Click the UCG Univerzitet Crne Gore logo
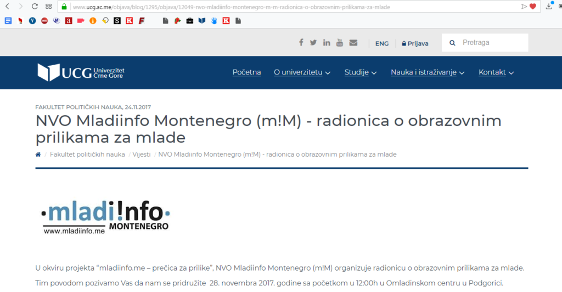The image size is (562, 292). click(81, 72)
